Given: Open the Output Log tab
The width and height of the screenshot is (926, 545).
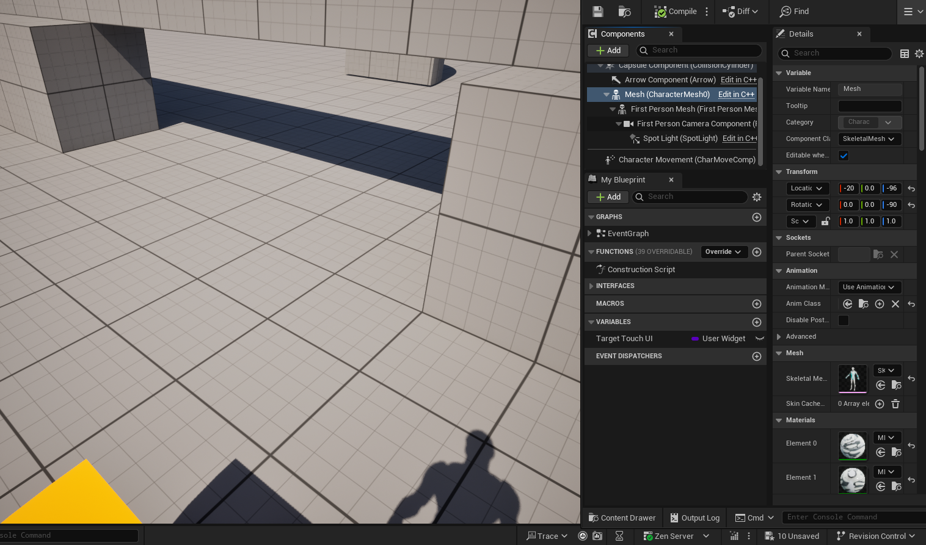Looking at the screenshot, I should [x=694, y=518].
